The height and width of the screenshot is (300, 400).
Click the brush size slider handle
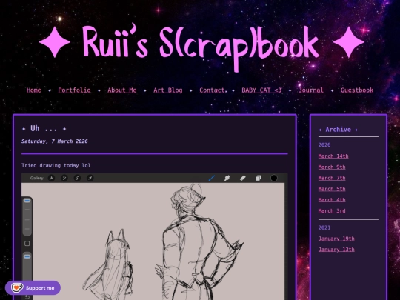click(x=27, y=201)
